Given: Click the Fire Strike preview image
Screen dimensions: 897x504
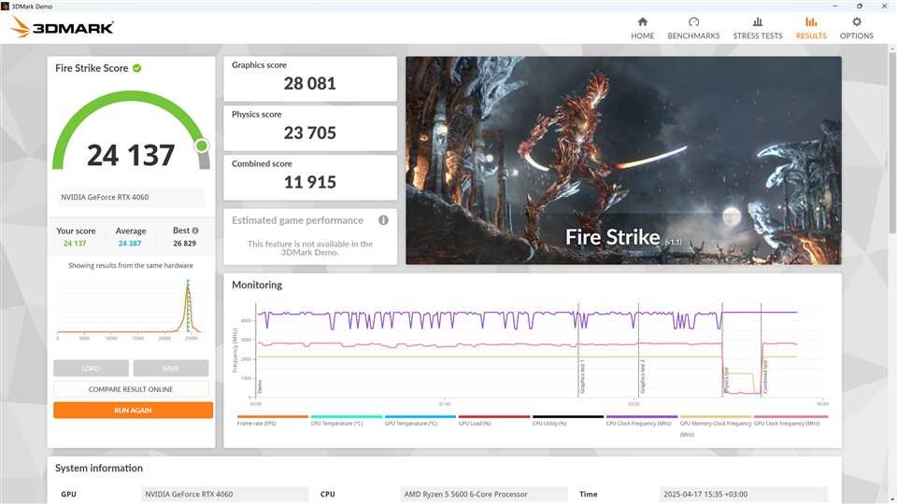Looking at the screenshot, I should coord(623,160).
